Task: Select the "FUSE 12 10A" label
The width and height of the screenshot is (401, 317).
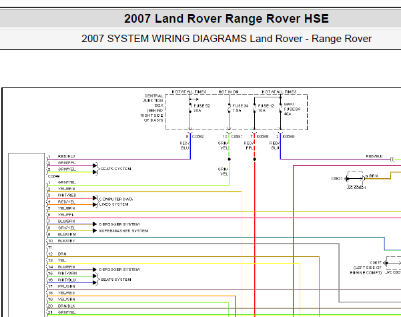Action: coord(266,108)
